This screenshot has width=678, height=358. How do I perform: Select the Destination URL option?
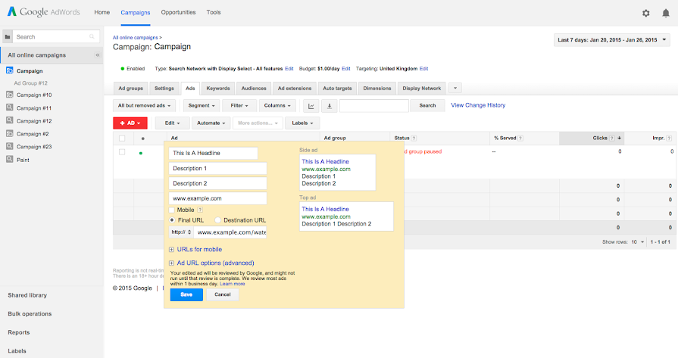click(217, 220)
